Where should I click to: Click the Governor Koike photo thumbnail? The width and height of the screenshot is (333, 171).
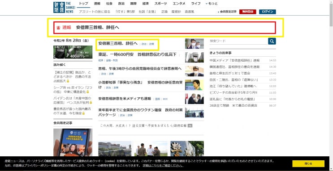tap(195, 85)
